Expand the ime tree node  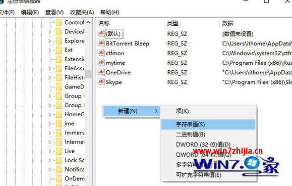(x=50, y=124)
